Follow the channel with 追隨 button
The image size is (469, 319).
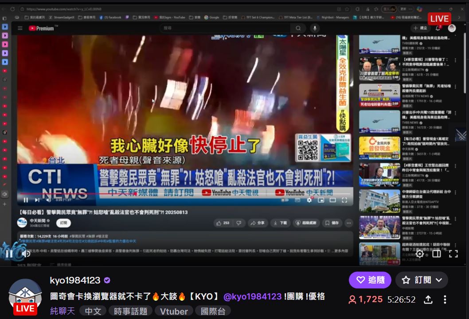pyautogui.click(x=370, y=280)
